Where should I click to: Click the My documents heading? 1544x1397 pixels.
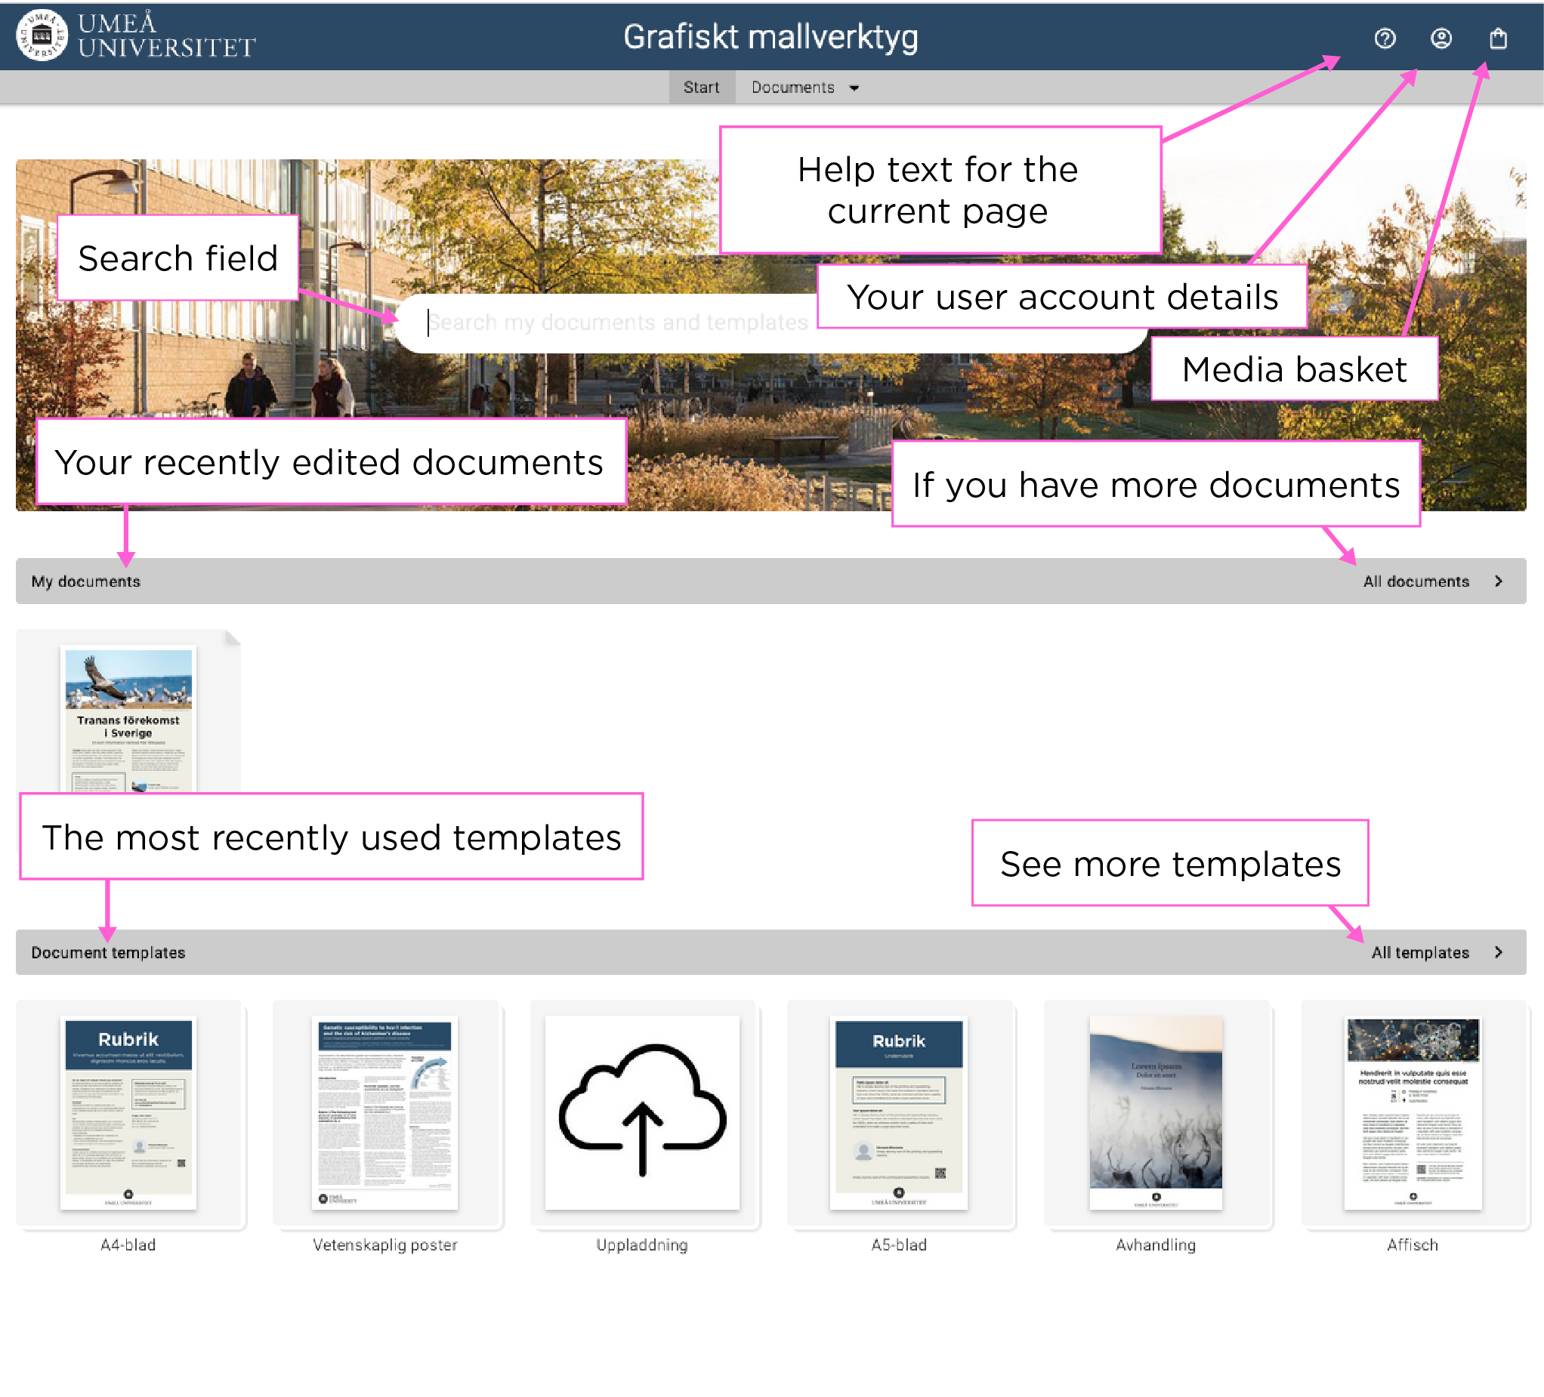point(86,581)
